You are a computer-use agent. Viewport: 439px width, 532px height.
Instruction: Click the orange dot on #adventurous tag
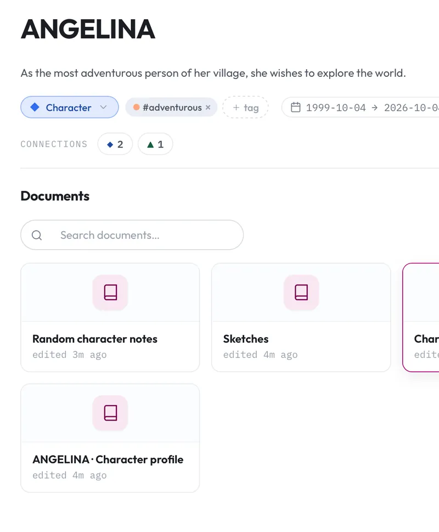point(136,107)
